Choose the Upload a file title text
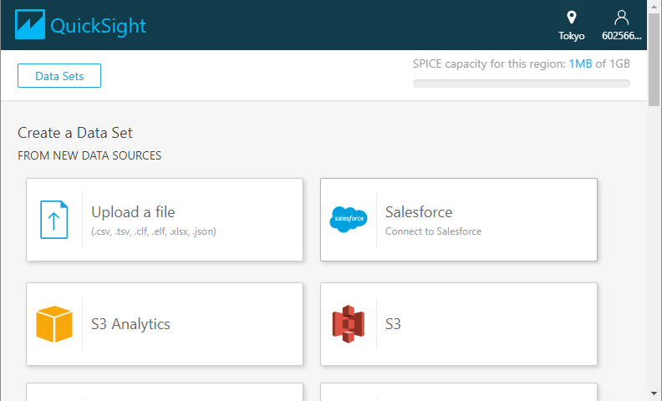This screenshot has width=662, height=401. (133, 212)
